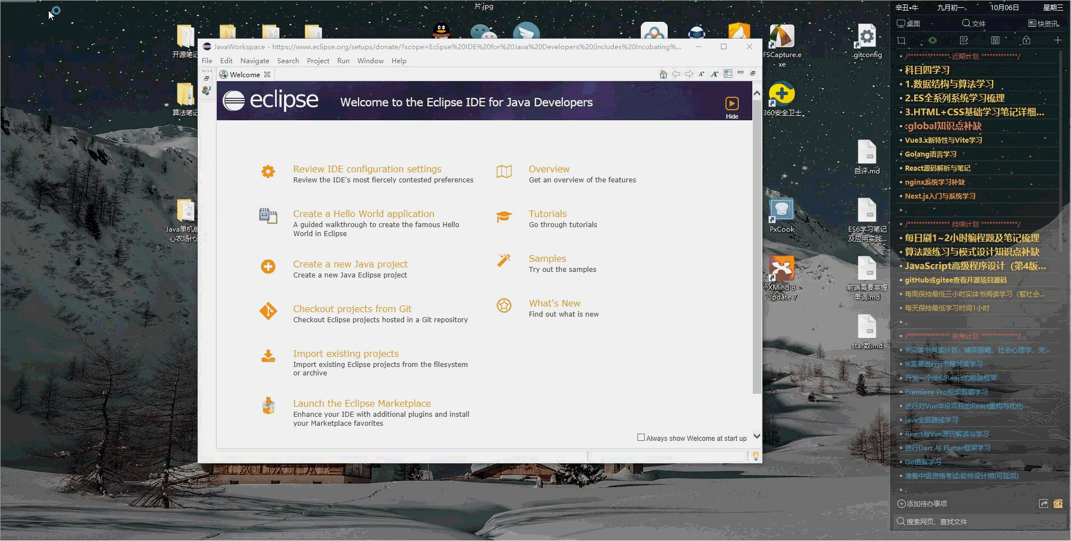Open the Samples link
1071x541 pixels.
tap(547, 258)
